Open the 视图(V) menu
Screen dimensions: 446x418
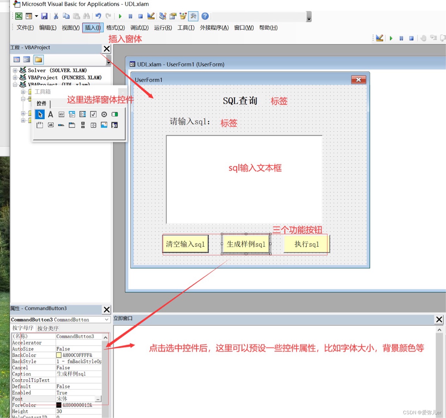tap(71, 28)
